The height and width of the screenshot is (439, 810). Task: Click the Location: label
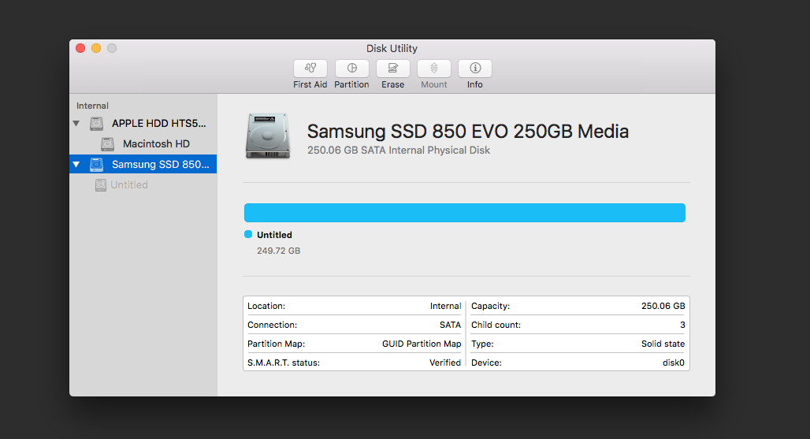266,306
